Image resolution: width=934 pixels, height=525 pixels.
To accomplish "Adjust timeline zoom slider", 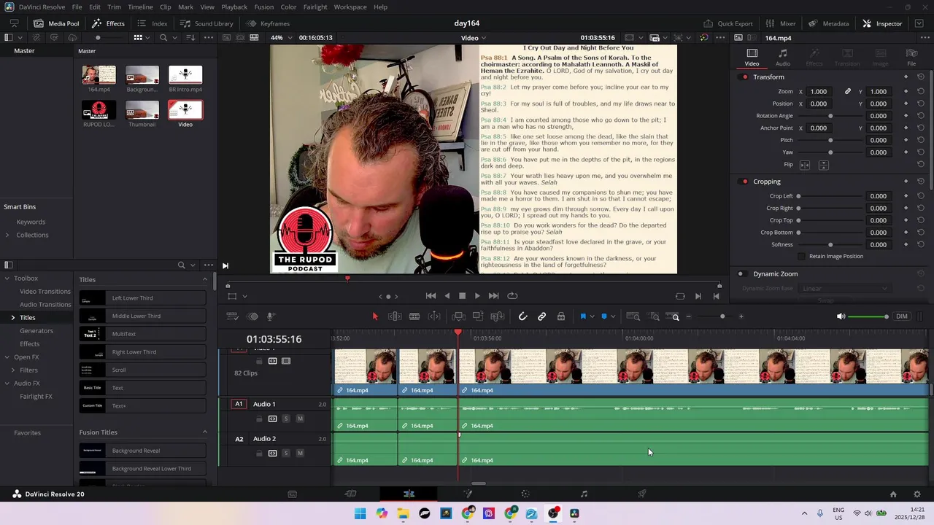I will coord(722,316).
